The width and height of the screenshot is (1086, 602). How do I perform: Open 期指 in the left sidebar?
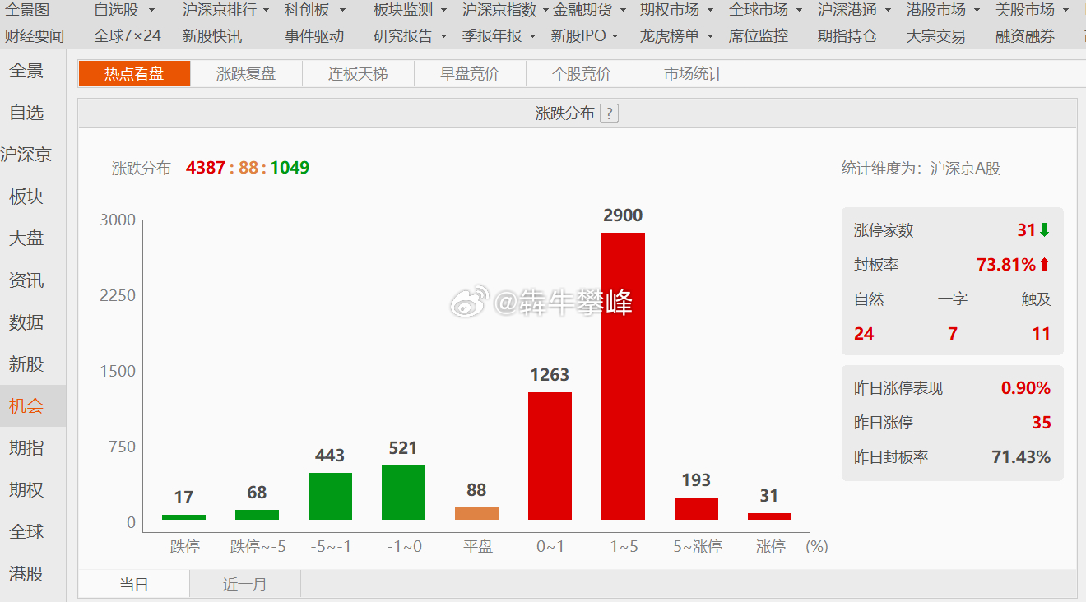[33, 448]
